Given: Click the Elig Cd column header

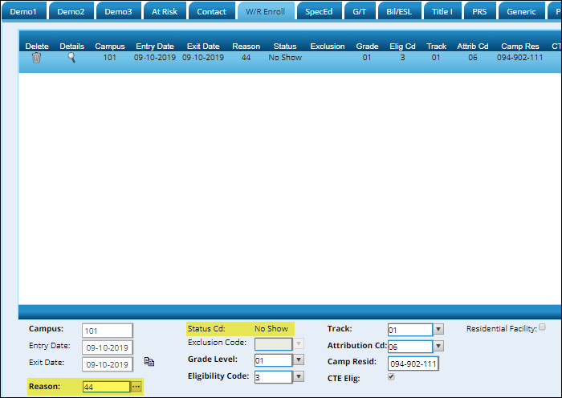Looking at the screenshot, I should pos(402,47).
